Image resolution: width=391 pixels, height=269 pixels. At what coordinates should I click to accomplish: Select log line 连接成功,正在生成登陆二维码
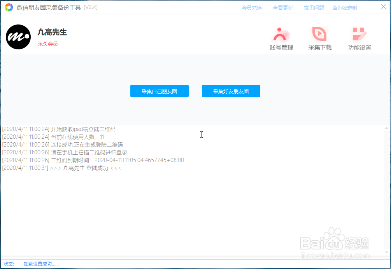pos(62,145)
